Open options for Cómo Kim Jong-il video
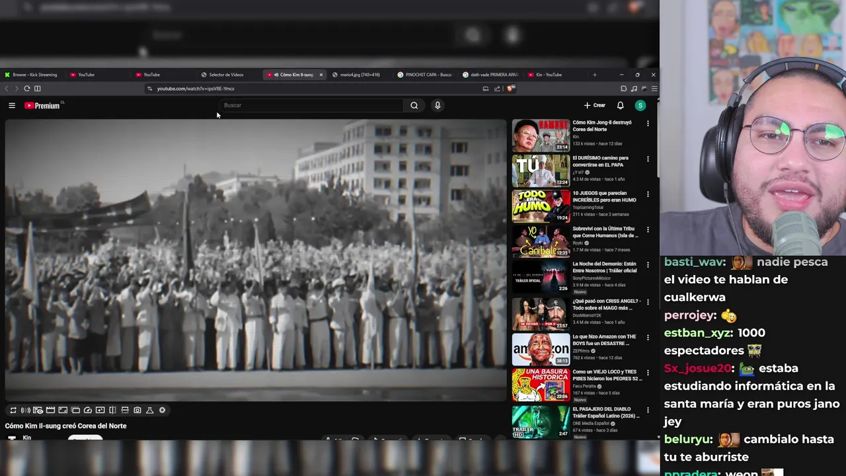Viewport: 846px width, 476px height. click(x=648, y=124)
